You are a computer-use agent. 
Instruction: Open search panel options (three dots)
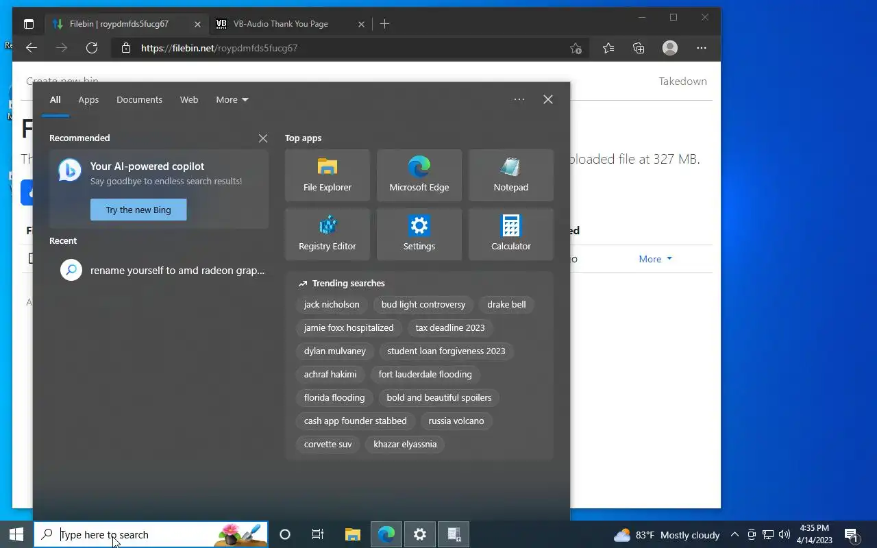coord(519,99)
